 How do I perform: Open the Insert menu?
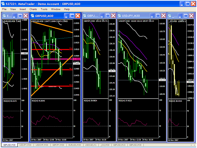point(23,9)
